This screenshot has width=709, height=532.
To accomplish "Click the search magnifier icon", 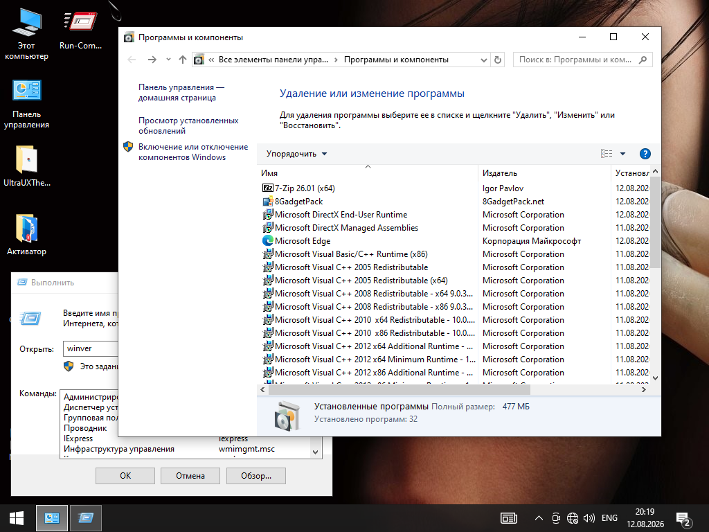I will 643,60.
